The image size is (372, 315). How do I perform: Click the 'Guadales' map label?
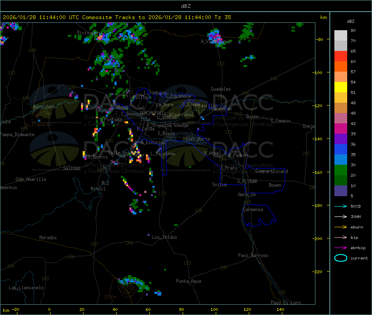(221, 89)
